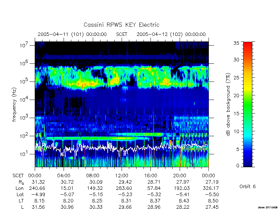The image size is (278, 209).
Task: Click the Rs value 30.72
Action: [67, 182]
